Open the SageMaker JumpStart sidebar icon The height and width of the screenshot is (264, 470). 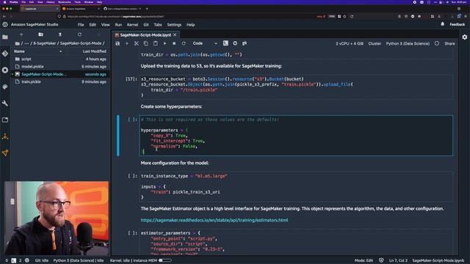point(5,153)
